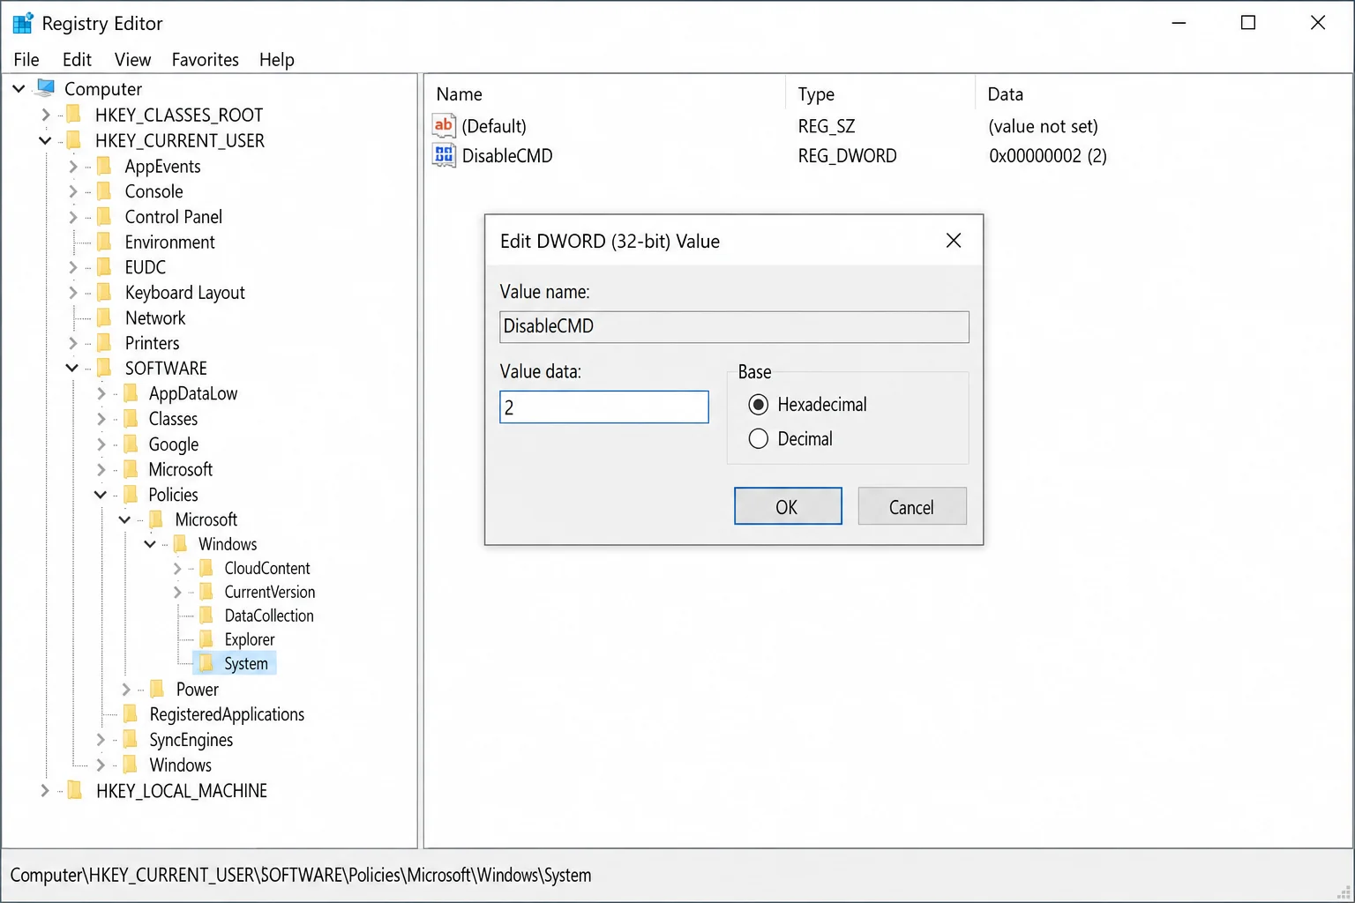
Task: Select the RegisteredApplications key
Action: coord(227,714)
